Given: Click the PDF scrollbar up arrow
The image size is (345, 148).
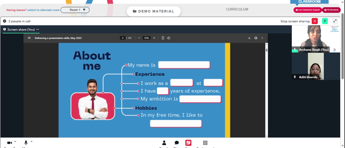Looking at the screenshot, I should (x=266, y=44).
